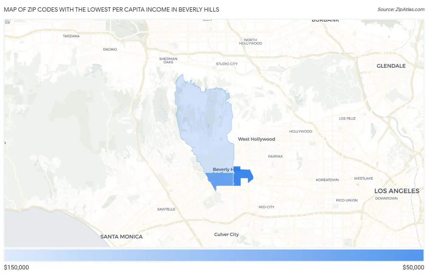
Task: Click the HOLLYWOOD map label
Action: [300, 131]
